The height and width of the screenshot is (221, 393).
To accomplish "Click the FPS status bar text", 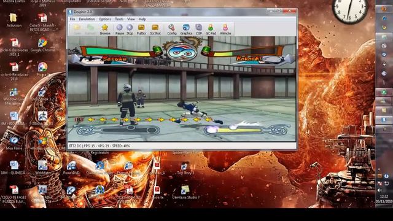I will tap(99, 145).
